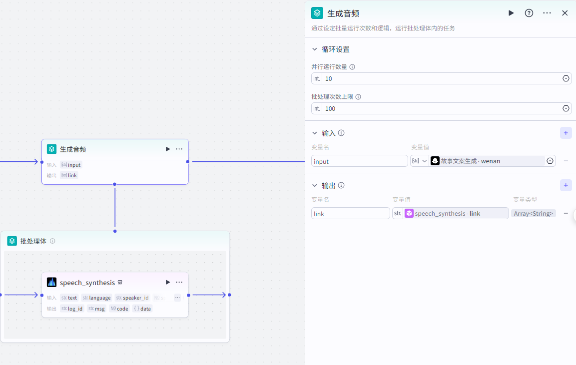Image resolution: width=576 pixels, height=365 pixels.
Task: Open help for the 生成音频 panel
Action: pyautogui.click(x=529, y=13)
